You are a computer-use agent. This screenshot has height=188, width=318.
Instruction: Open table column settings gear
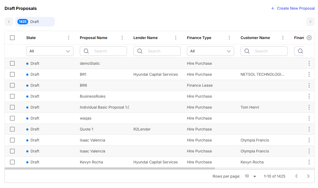pyautogui.click(x=309, y=38)
